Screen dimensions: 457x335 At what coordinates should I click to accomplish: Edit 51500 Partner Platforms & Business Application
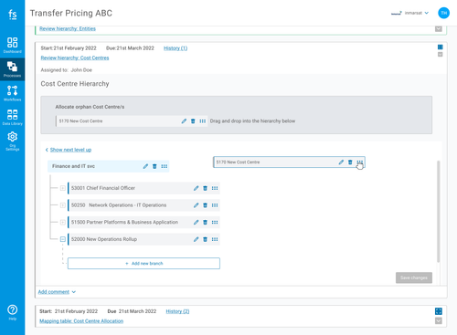click(196, 223)
